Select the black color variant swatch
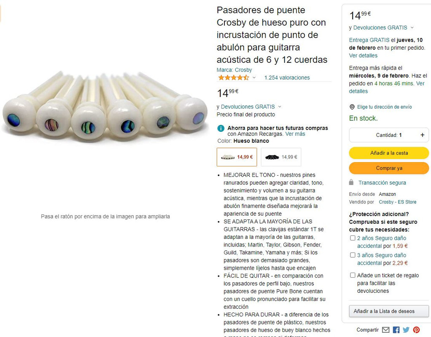Image resolution: width=431 pixels, height=337 pixels. [x=281, y=157]
